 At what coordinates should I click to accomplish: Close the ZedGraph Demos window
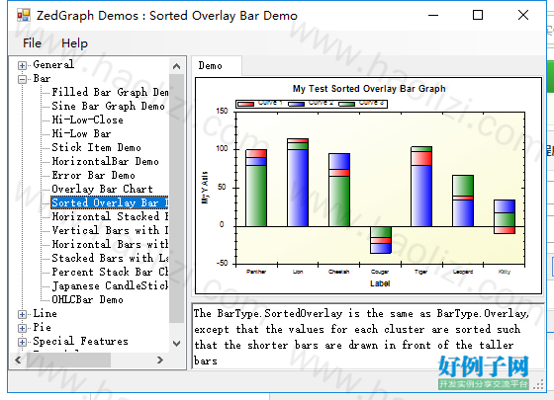[523, 15]
